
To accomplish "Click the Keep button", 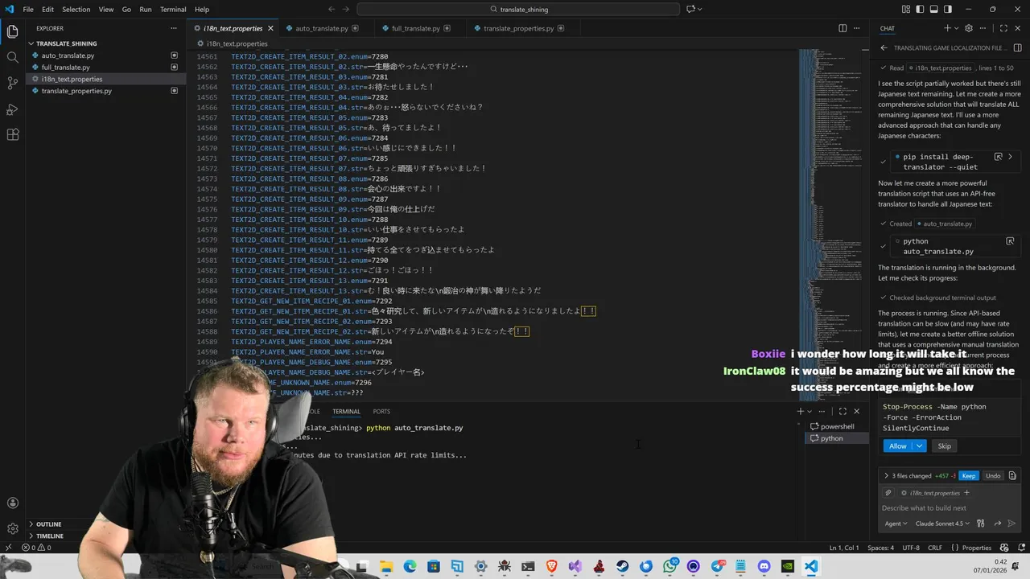I will [x=969, y=475].
